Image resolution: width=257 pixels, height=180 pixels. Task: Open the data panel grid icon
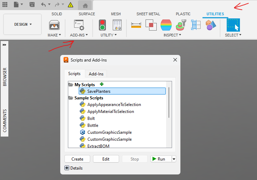(x=5, y=5)
